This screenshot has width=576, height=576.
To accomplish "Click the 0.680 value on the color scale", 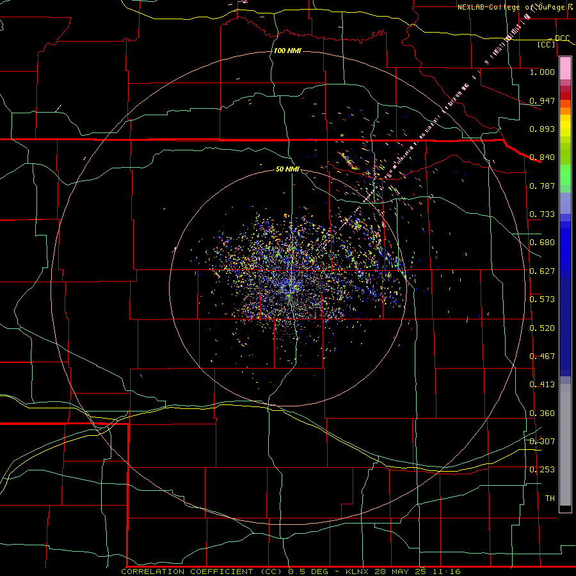I will click(x=542, y=243).
